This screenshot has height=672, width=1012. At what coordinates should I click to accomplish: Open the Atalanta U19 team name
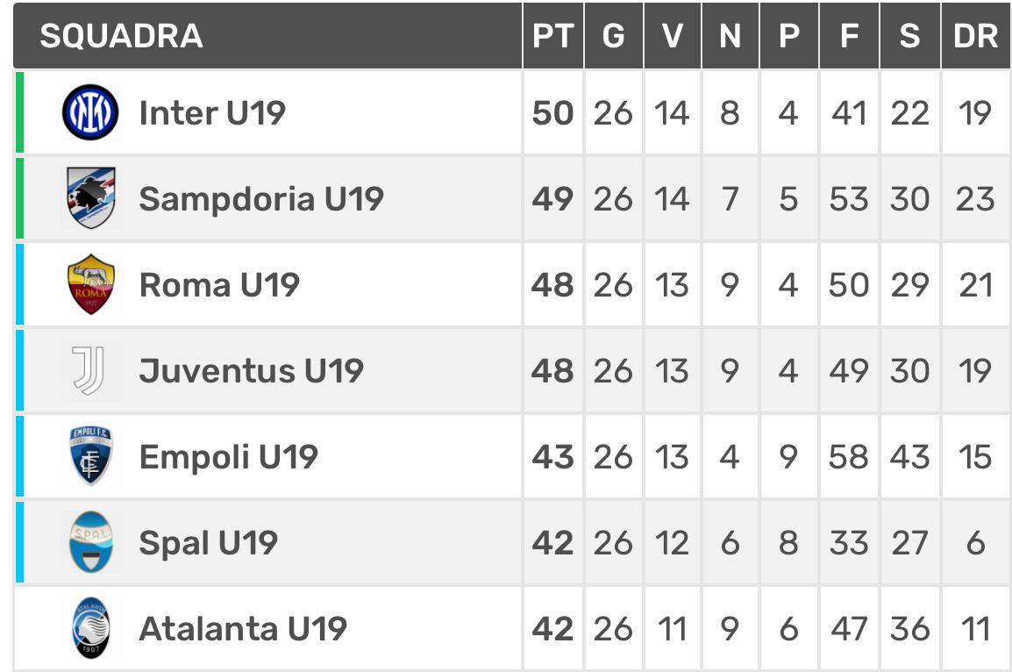point(243,629)
